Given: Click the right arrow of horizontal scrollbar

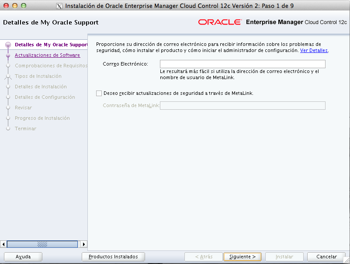Looking at the screenshot, I should (84, 244).
